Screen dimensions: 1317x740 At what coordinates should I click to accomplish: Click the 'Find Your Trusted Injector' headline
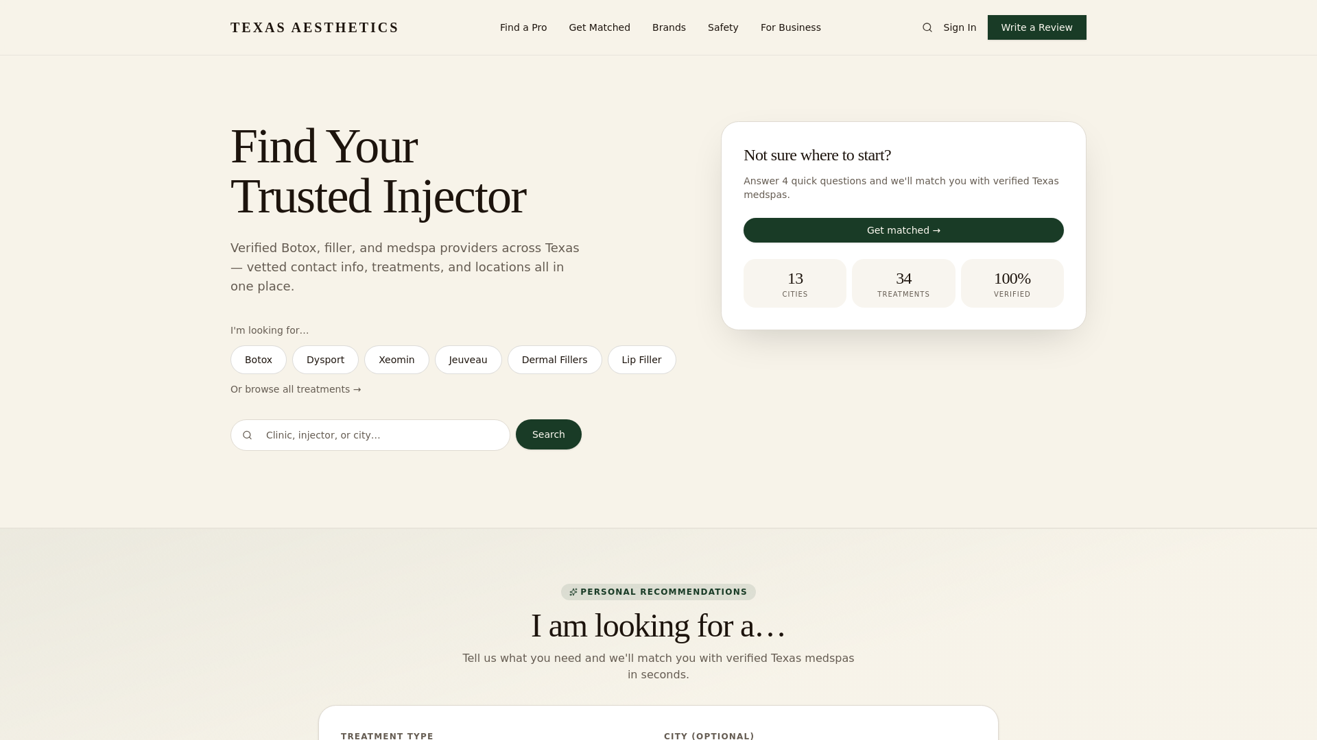coord(379,171)
